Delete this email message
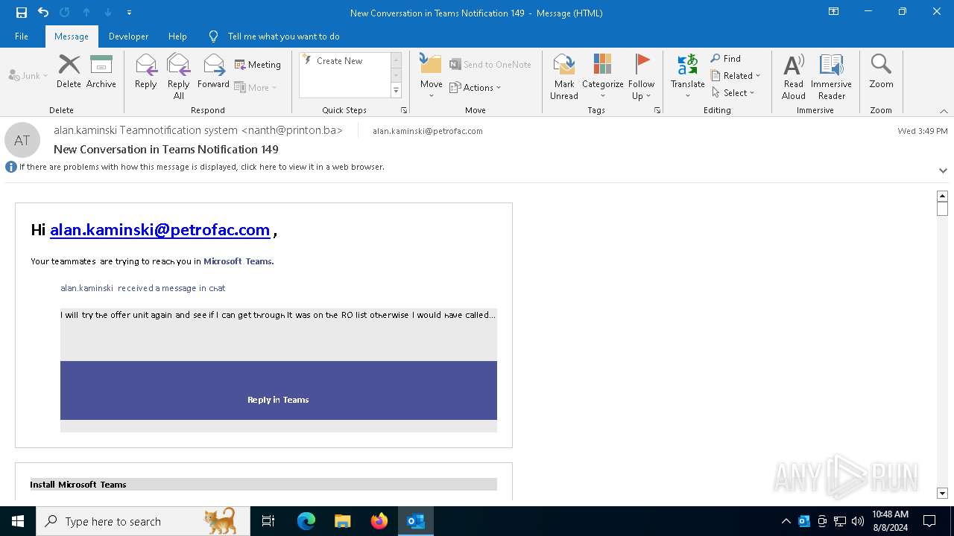 [x=69, y=72]
